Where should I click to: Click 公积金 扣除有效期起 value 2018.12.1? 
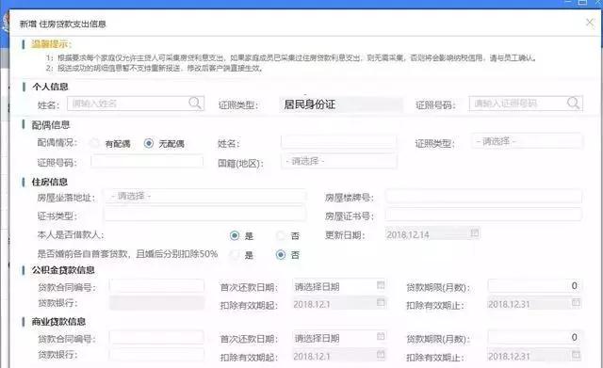coord(312,305)
